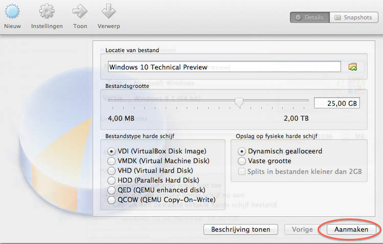Select VDI (VirtualBox Disk Image) option
Screen dimensions: 383x244
[x=111, y=151]
